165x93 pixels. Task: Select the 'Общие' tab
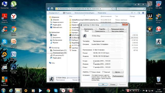(87, 31)
